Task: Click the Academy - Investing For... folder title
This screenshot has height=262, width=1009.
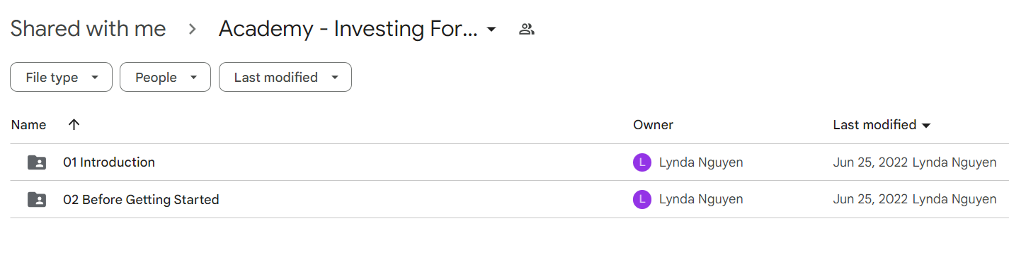Action: 348,29
